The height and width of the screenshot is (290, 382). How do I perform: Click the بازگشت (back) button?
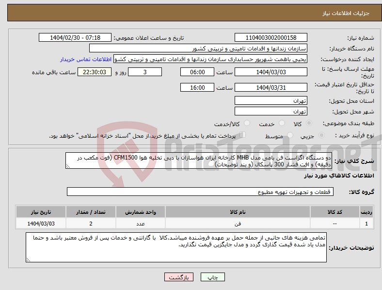point(178,277)
